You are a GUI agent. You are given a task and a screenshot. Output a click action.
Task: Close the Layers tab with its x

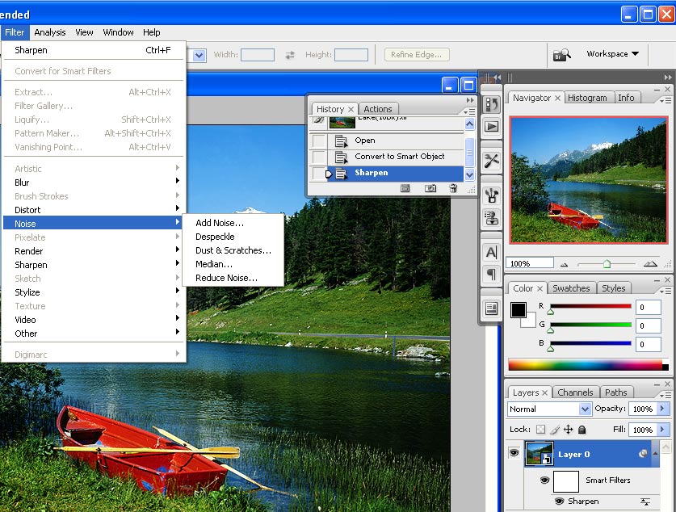(x=544, y=392)
